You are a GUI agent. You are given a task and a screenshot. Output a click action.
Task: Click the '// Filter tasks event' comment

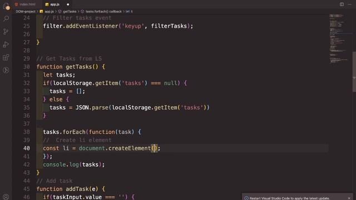click(77, 18)
